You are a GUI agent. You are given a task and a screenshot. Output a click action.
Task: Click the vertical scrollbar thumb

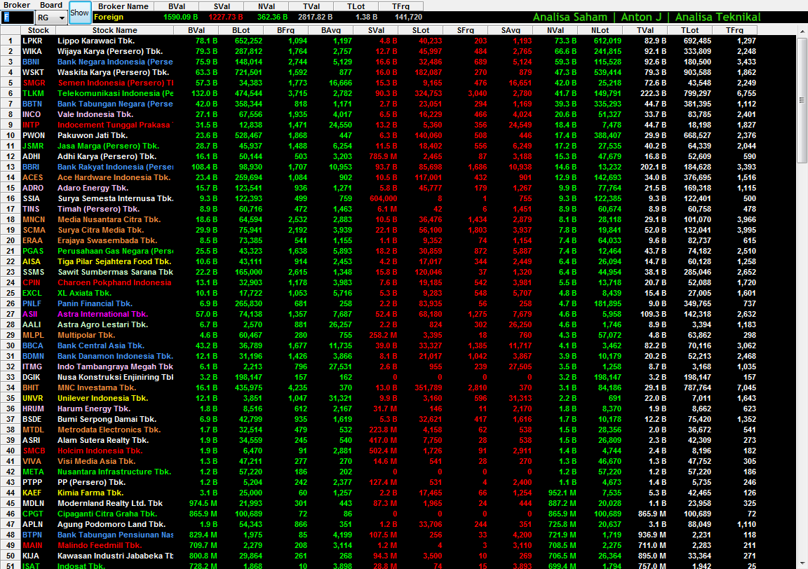[x=802, y=100]
